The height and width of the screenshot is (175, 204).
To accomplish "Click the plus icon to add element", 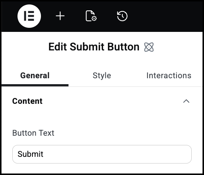I will point(60,16).
